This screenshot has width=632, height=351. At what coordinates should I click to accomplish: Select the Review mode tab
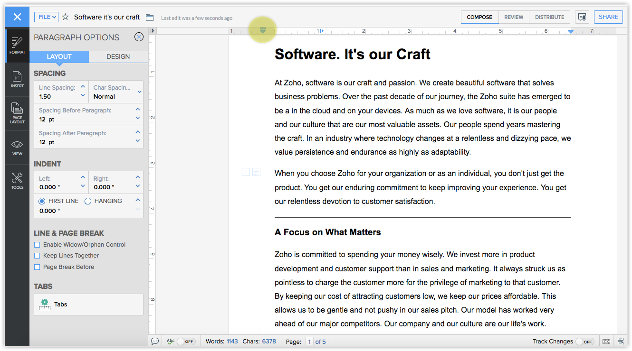coord(514,17)
